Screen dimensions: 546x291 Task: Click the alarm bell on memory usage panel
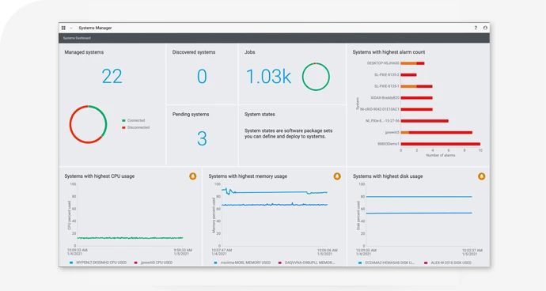coord(337,176)
